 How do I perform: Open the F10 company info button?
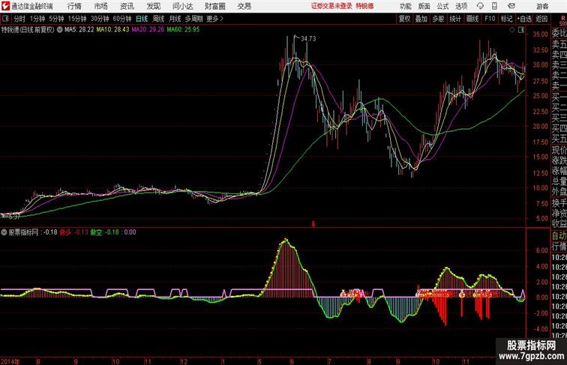tap(490, 19)
